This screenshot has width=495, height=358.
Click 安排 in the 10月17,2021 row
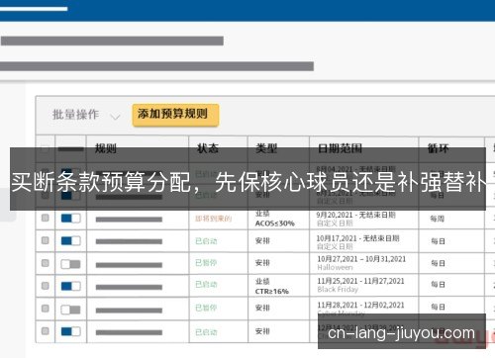tap(262, 241)
